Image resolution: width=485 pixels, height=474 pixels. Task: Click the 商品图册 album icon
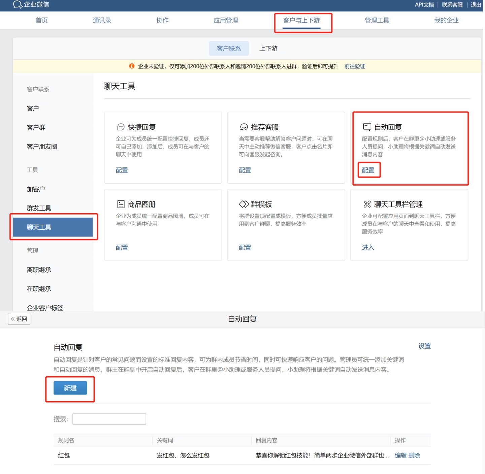tap(121, 204)
